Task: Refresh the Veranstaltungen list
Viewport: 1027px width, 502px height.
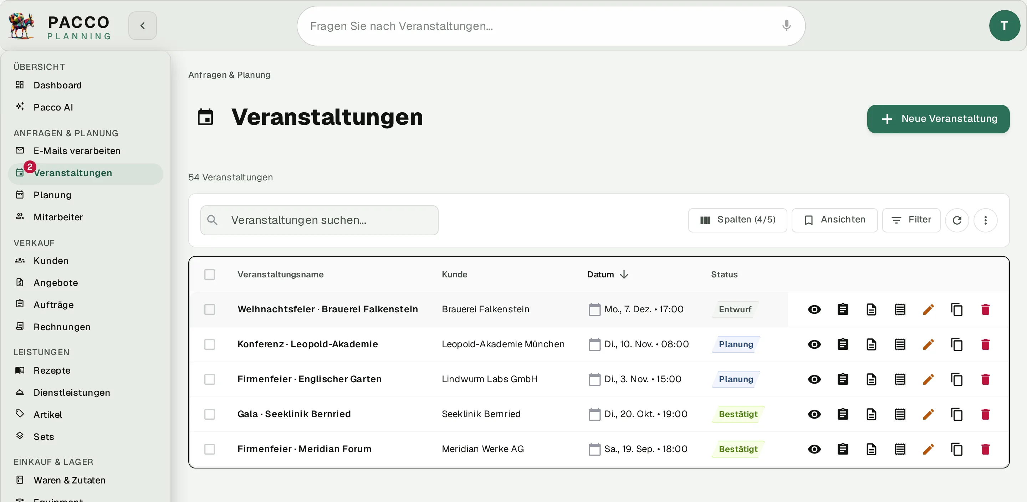Action: click(x=957, y=220)
